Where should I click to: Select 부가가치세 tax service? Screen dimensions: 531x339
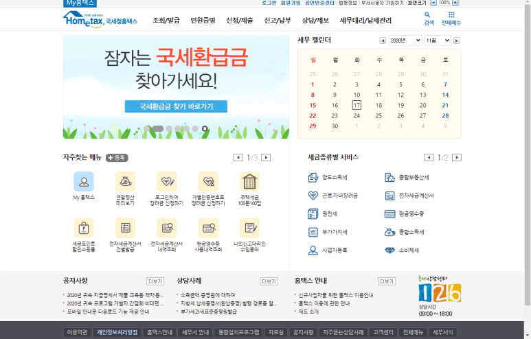(x=328, y=232)
